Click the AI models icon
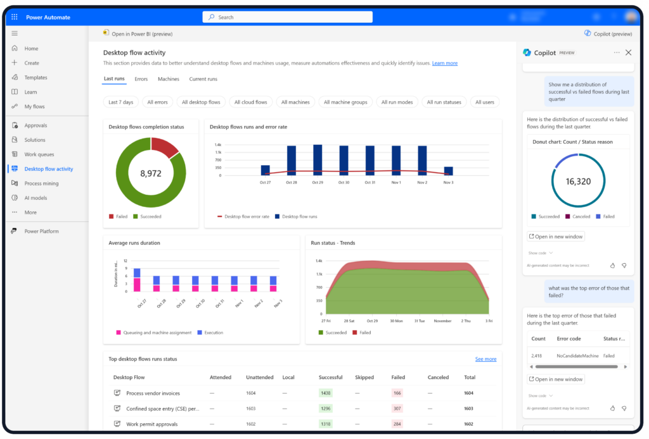This screenshot has height=439, width=649. [x=15, y=197]
